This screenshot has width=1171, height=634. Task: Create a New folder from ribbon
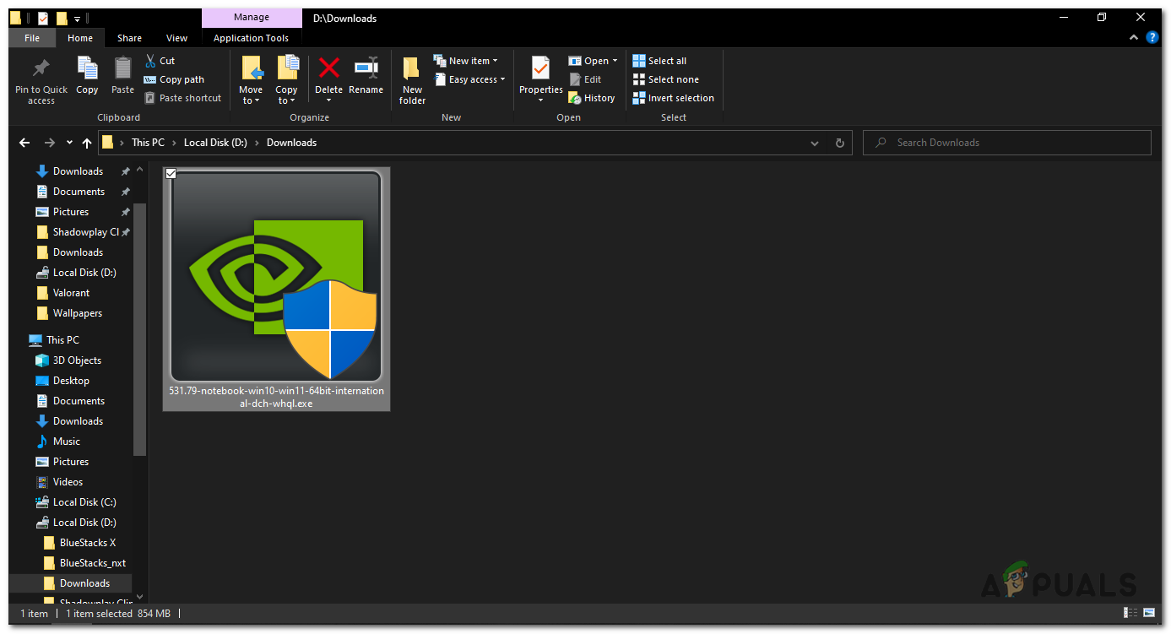(412, 80)
